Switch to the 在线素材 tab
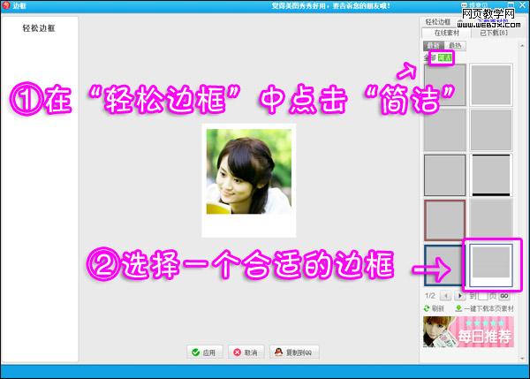Screen dimensions: 530x379 pos(446,33)
